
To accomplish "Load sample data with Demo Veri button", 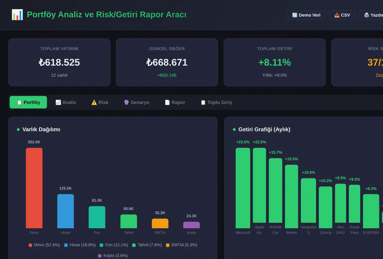I will 306,15.
